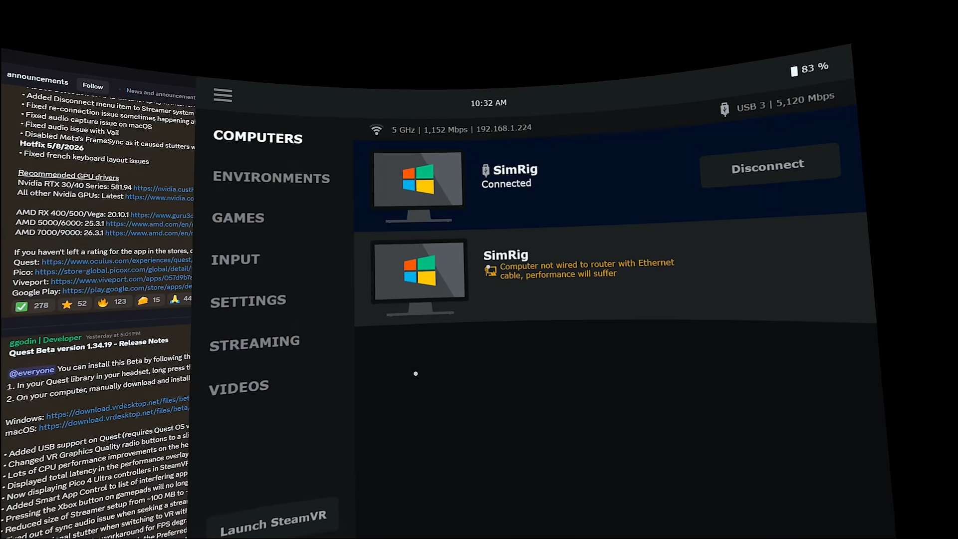Click the reaction showing count 15
Viewport: 958px width, 539px height.
149,300
